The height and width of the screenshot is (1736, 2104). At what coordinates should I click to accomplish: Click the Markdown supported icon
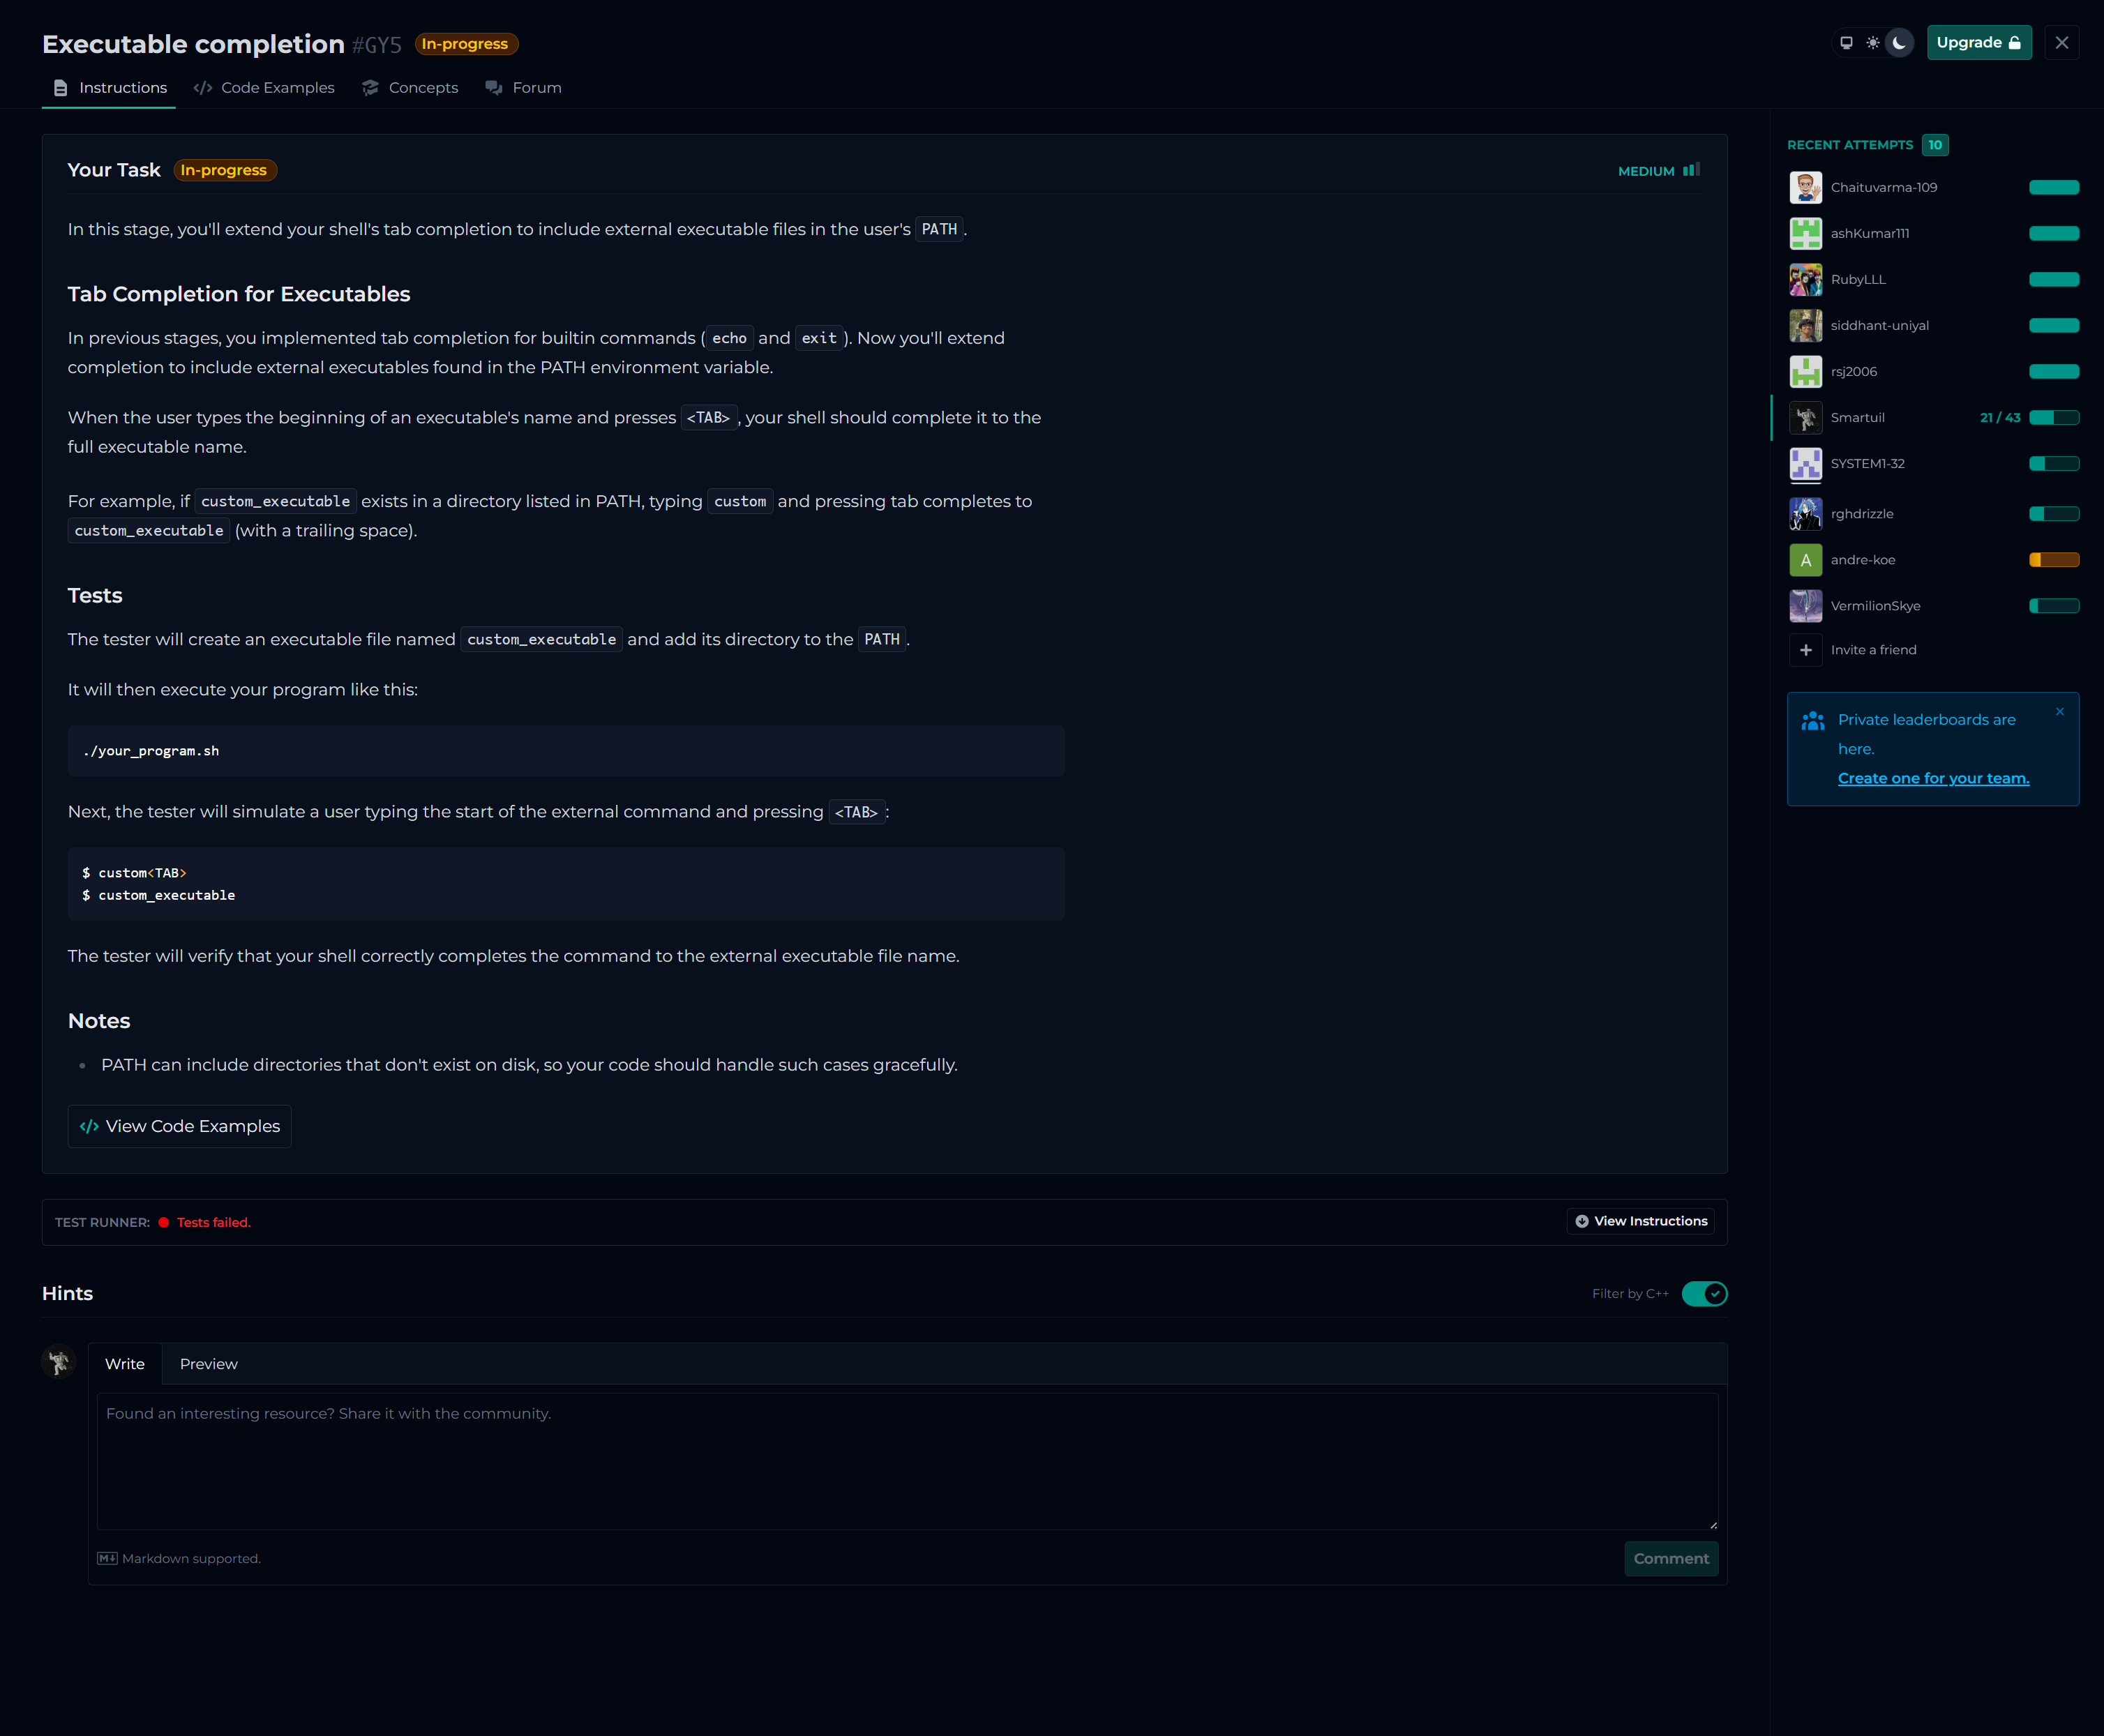(x=107, y=1558)
